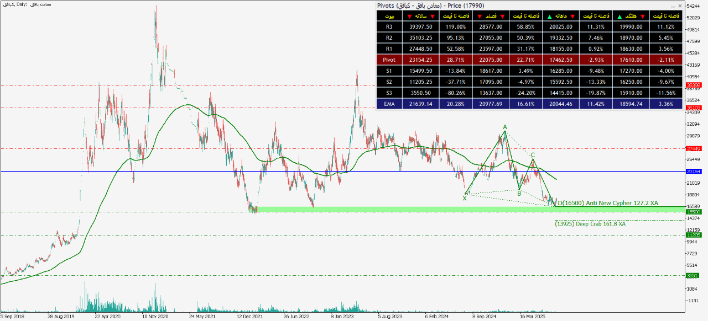Select the harmonic pattern point A label

(505, 127)
